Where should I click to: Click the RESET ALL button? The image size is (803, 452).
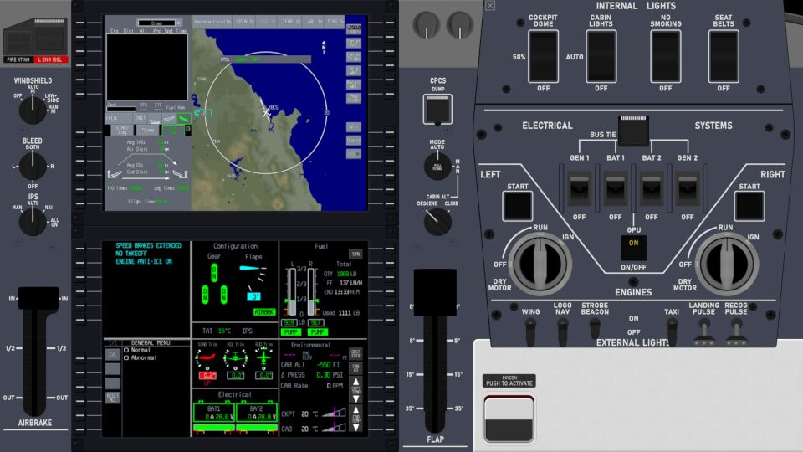coord(113,397)
